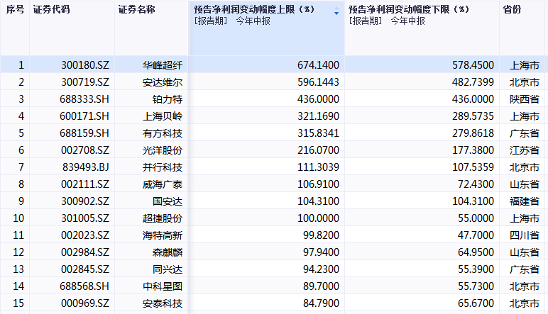Screen dimensions: 548x314
Task: Click the value 94.2300
Action: click(321, 269)
